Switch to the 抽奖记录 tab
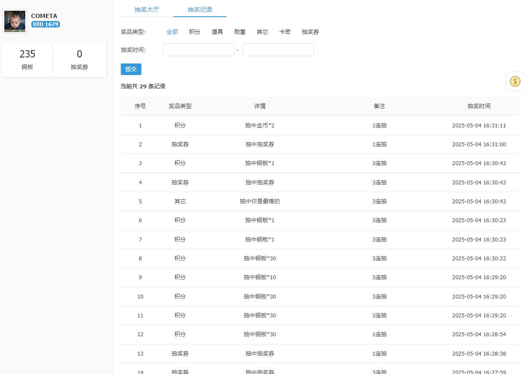Image resolution: width=524 pixels, height=374 pixels. pos(200,9)
